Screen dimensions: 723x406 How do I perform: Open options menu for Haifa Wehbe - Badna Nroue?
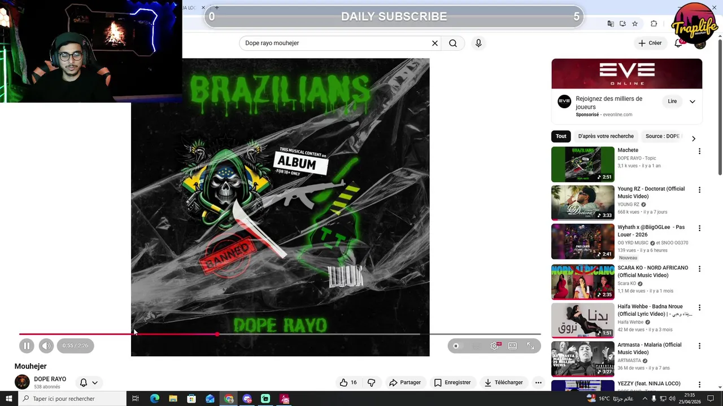[699, 308]
